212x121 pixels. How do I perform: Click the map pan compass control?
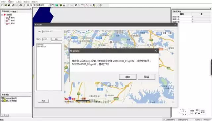click(x=69, y=35)
